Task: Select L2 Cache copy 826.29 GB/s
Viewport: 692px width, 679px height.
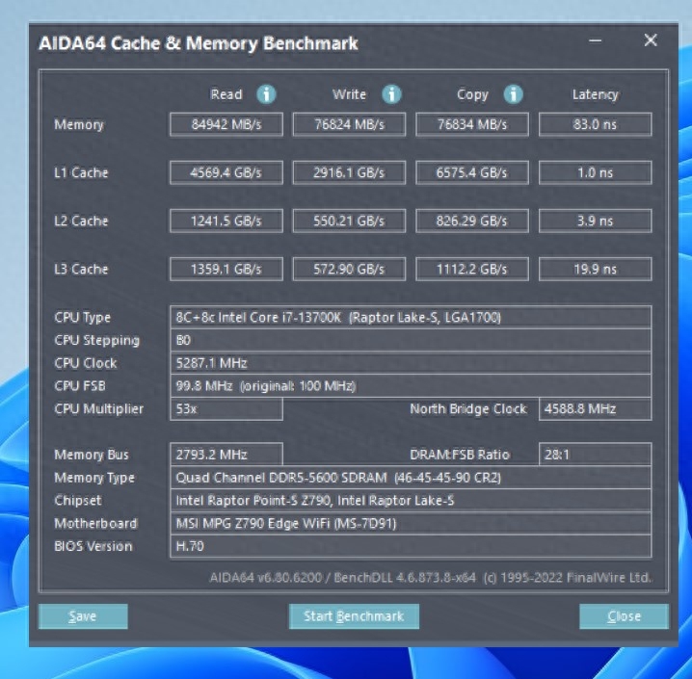Action: [x=472, y=221]
